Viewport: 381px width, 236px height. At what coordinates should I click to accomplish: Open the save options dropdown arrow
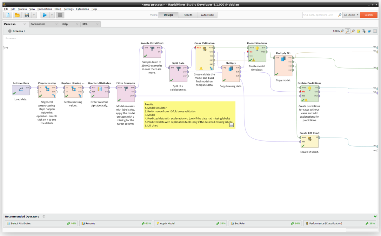(x=34, y=15)
